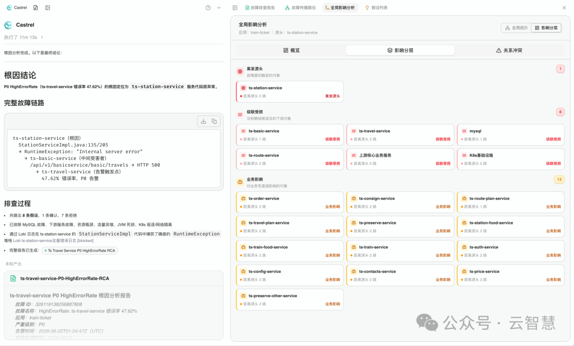Toggle the sidebar panel icon in top bar
Image resolution: width=574 pixels, height=346 pixels.
tap(48, 7)
